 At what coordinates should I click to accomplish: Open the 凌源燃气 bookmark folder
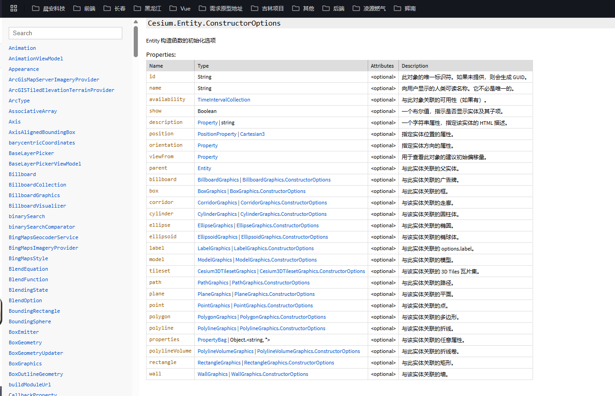pyautogui.click(x=369, y=8)
